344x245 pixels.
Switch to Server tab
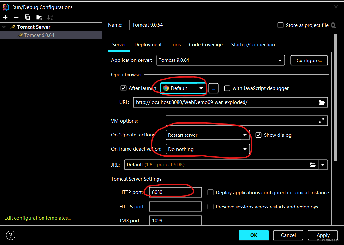pyautogui.click(x=119, y=45)
